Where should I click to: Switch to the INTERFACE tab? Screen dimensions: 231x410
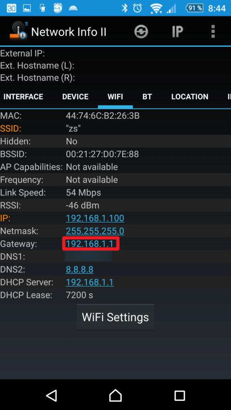23,96
